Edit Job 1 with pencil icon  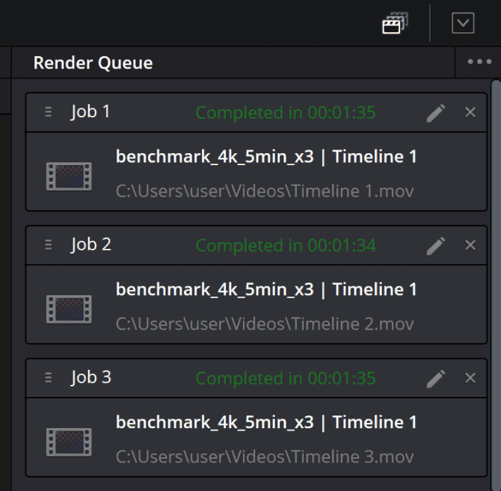click(436, 113)
